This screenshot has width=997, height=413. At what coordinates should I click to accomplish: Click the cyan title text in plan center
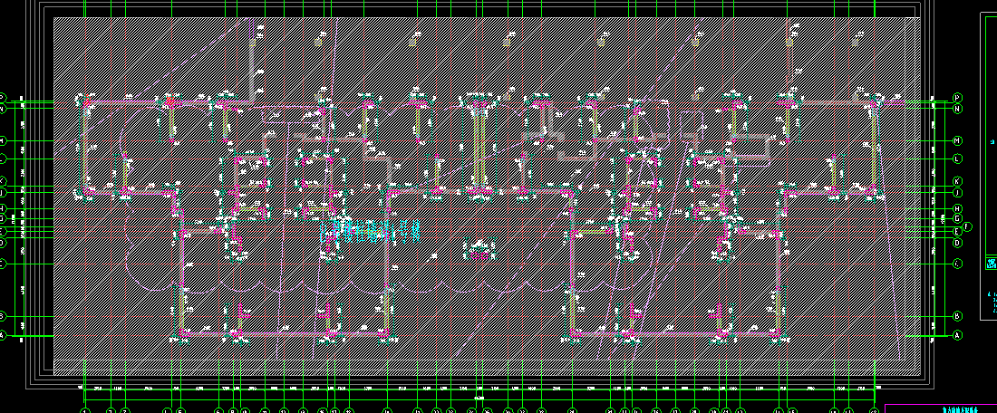(x=370, y=231)
